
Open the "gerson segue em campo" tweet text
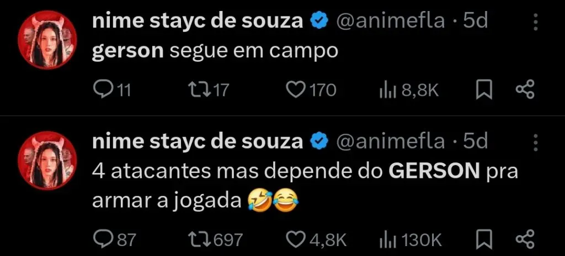click(x=215, y=51)
